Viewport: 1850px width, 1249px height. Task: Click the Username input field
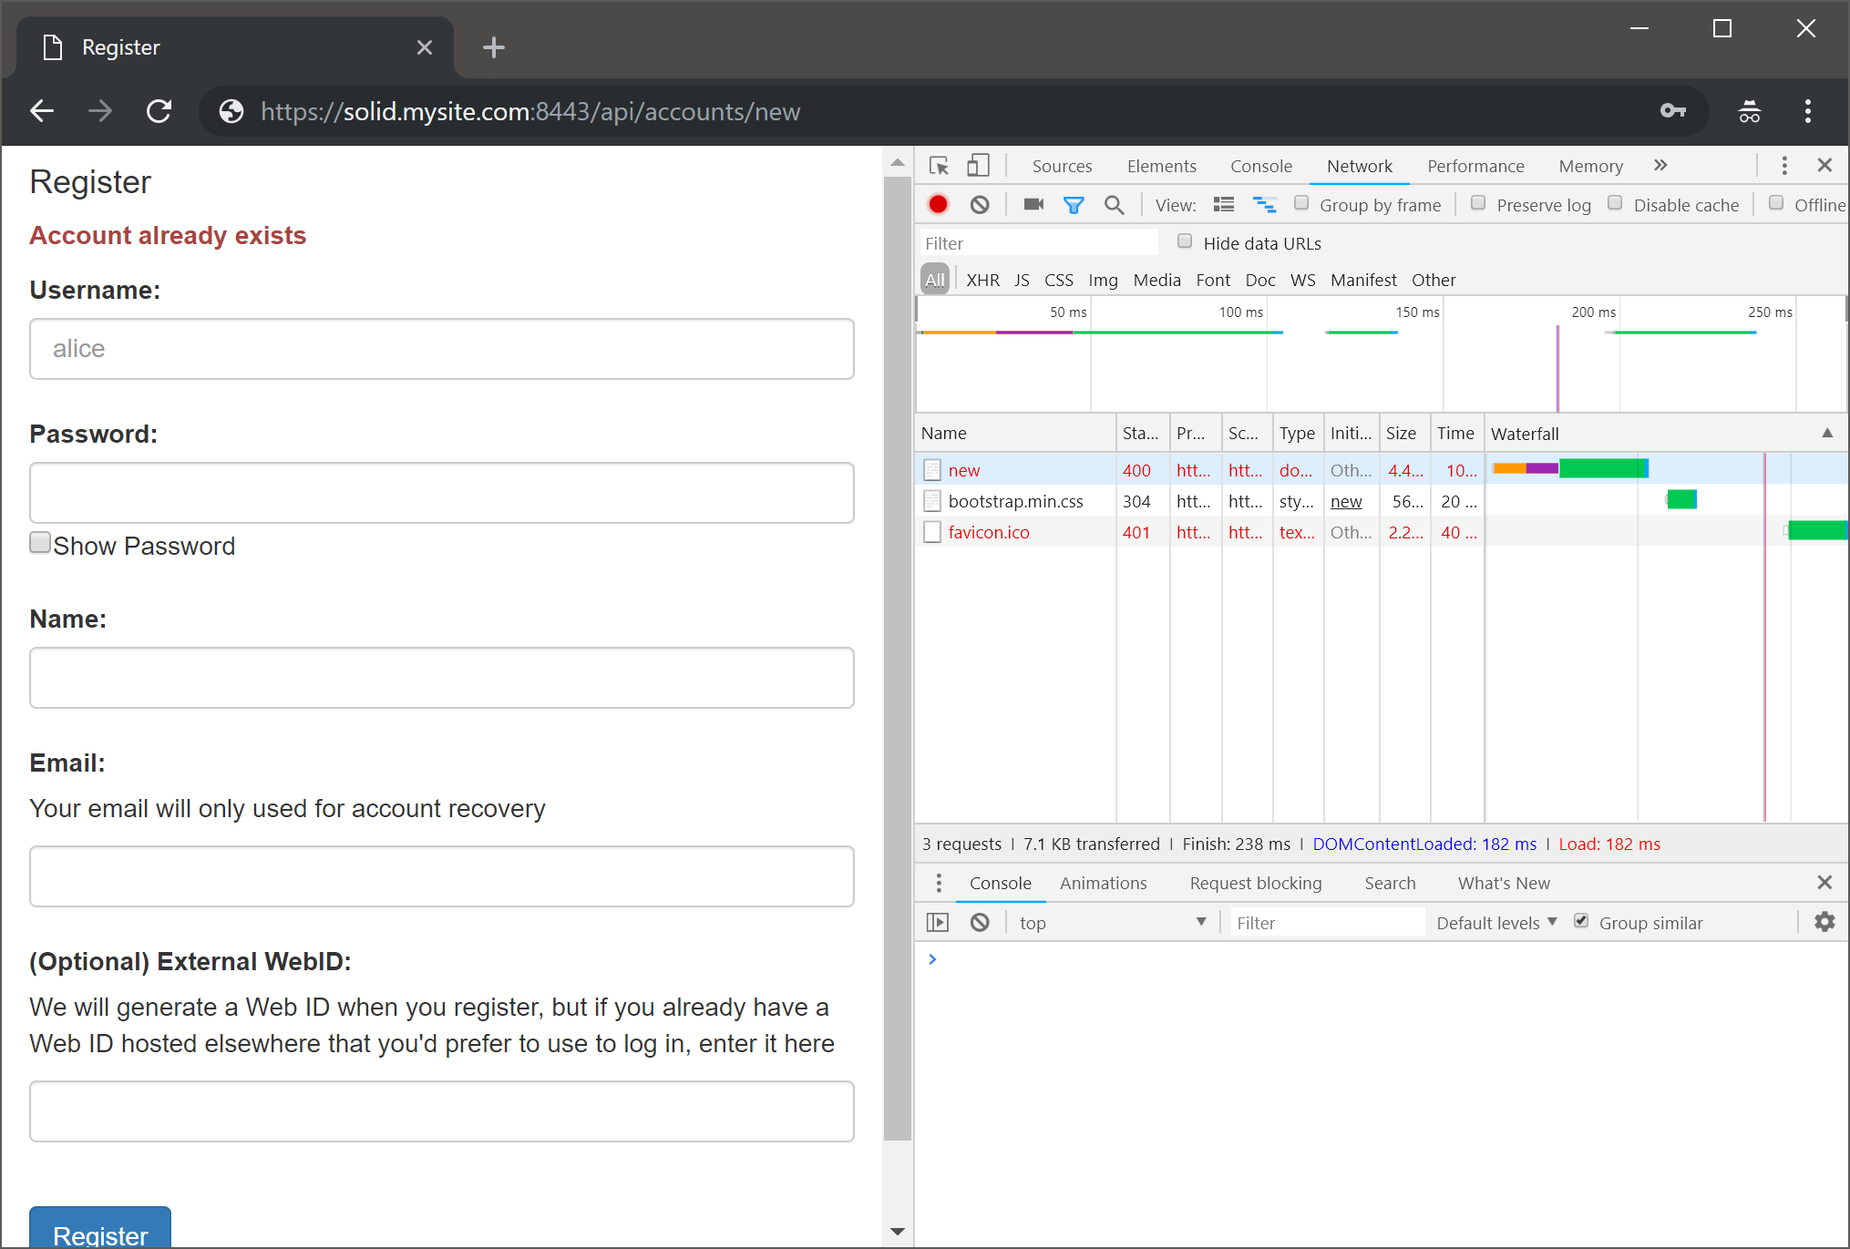point(442,349)
